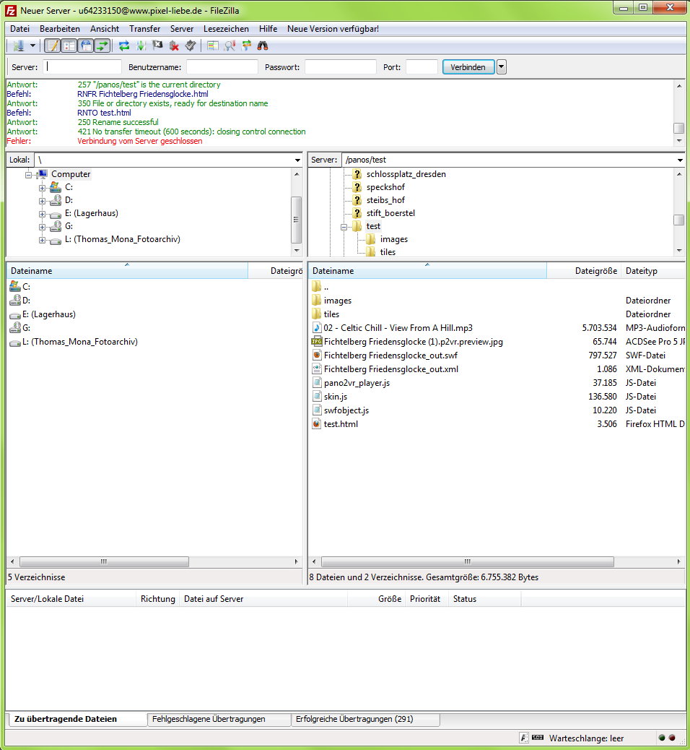Toggle the message log display
The width and height of the screenshot is (690, 750).
52,46
